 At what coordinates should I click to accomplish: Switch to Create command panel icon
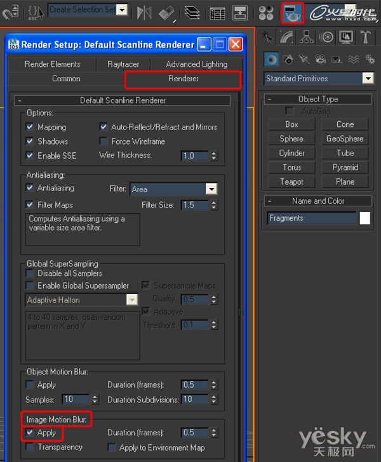pyautogui.click(x=268, y=37)
